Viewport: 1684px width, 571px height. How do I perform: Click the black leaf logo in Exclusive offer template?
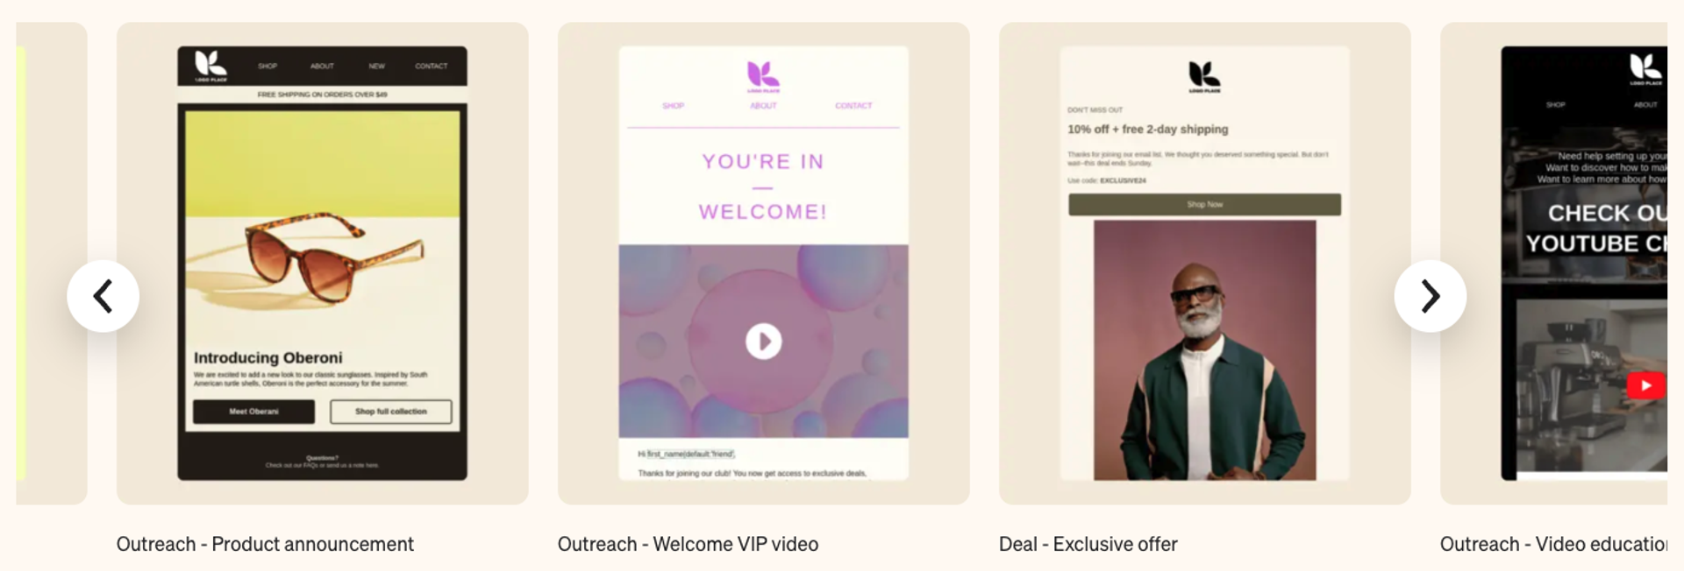(x=1204, y=76)
